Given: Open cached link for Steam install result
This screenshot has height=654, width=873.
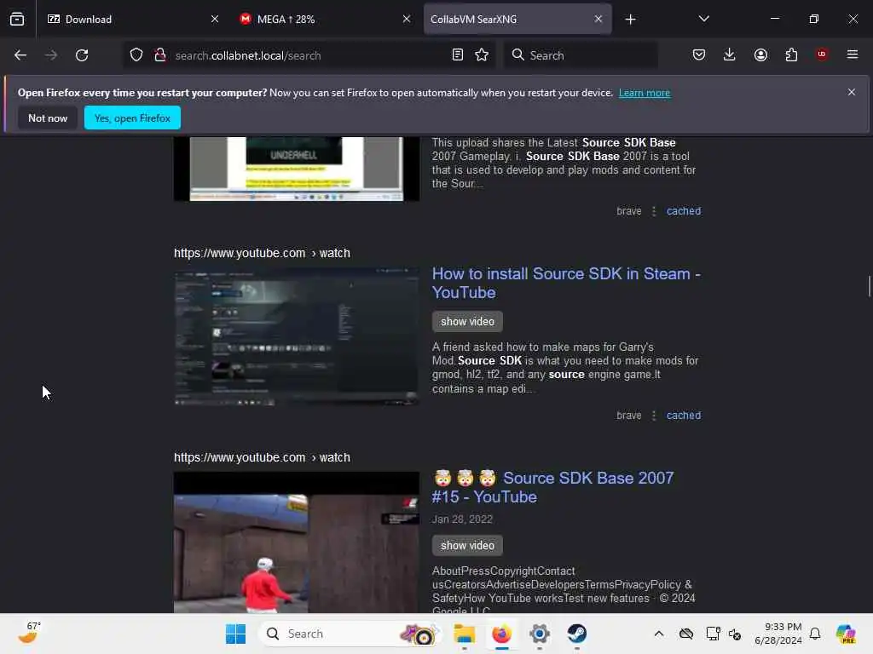Looking at the screenshot, I should coord(683,416).
